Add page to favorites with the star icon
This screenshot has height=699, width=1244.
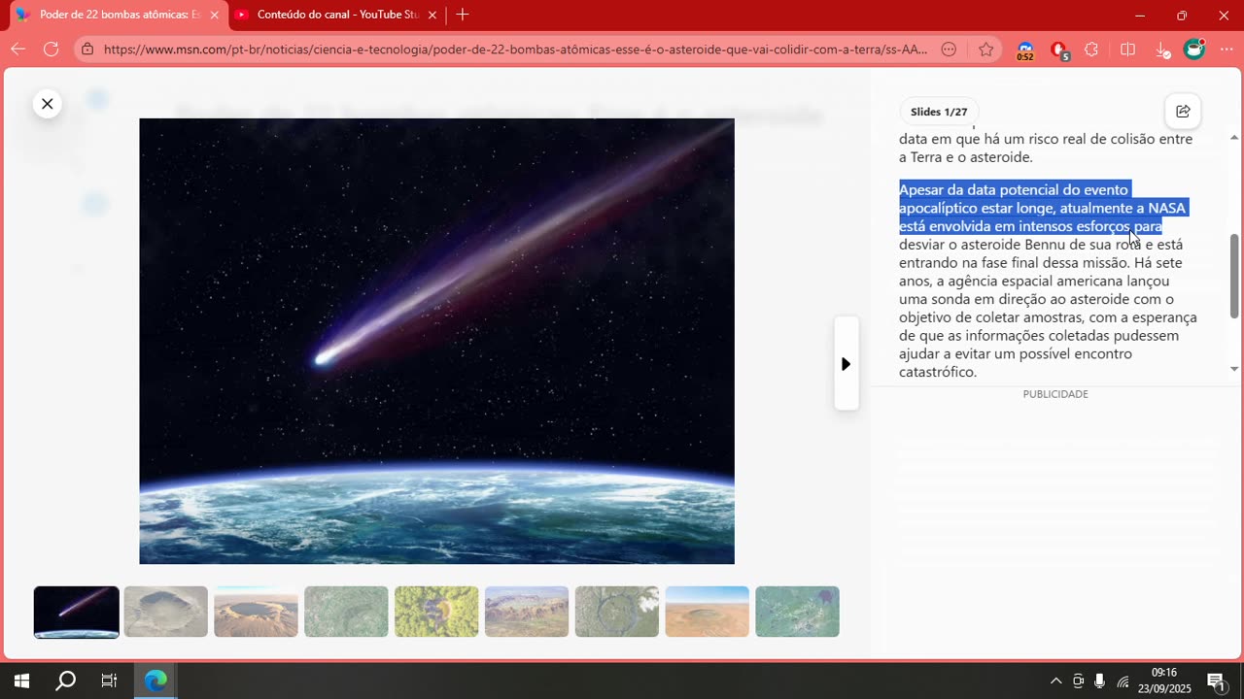pos(986,50)
